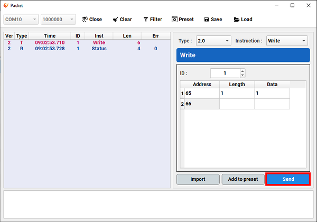The image size is (317, 222).
Task: Click the Save floppy disk icon
Action: pos(207,20)
